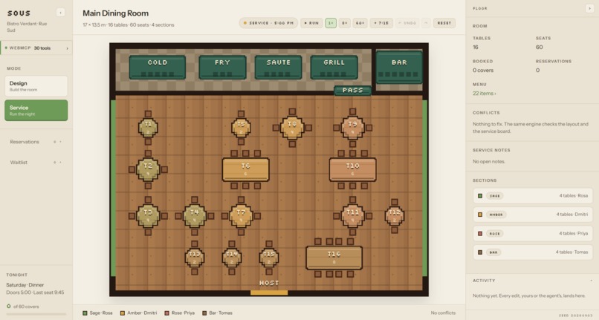Select the large table T16
Image resolution: width=599 pixels, height=320 pixels.
(334, 258)
